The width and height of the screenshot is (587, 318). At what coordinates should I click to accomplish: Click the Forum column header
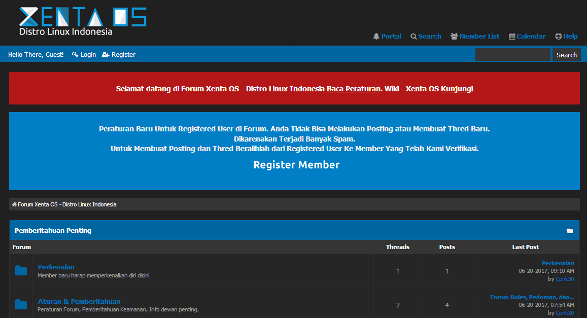click(22, 247)
